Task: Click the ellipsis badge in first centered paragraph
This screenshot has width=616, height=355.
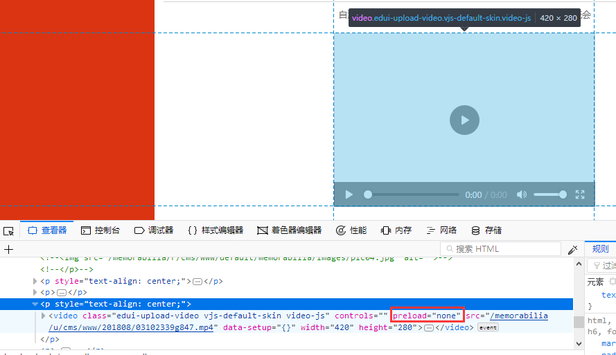Action: point(197,282)
